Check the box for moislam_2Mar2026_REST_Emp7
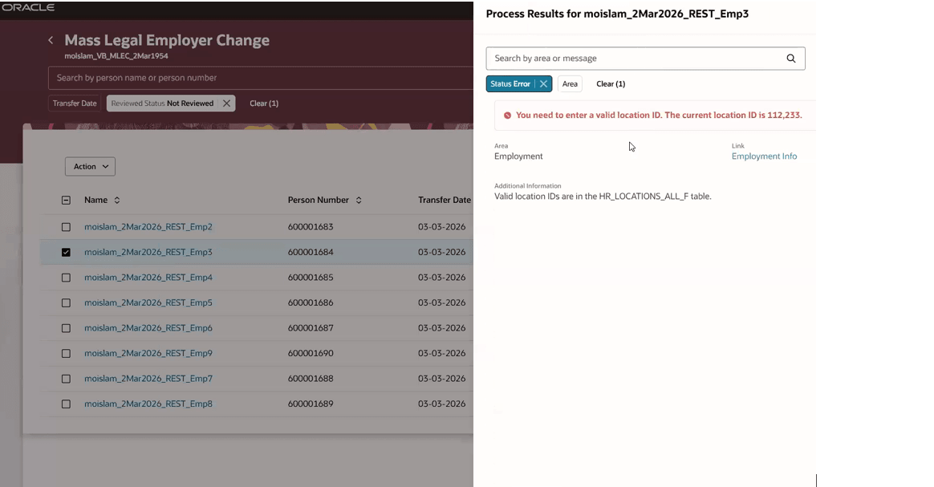934x487 pixels. coord(66,379)
